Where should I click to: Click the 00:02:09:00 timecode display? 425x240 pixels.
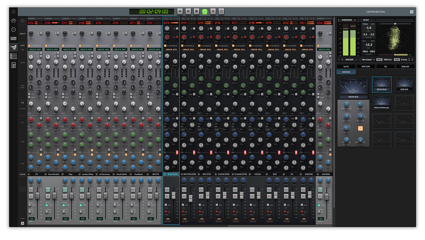[152, 11]
